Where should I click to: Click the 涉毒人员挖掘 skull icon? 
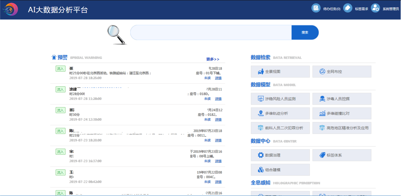[322, 99]
